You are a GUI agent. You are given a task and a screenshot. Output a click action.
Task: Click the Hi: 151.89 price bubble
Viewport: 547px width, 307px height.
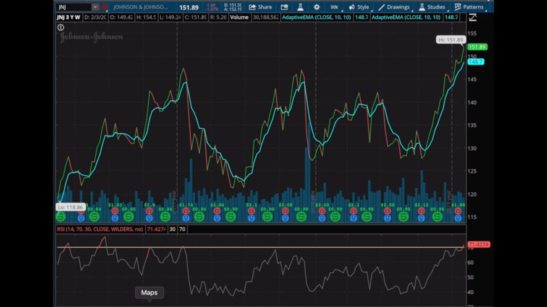[450, 40]
